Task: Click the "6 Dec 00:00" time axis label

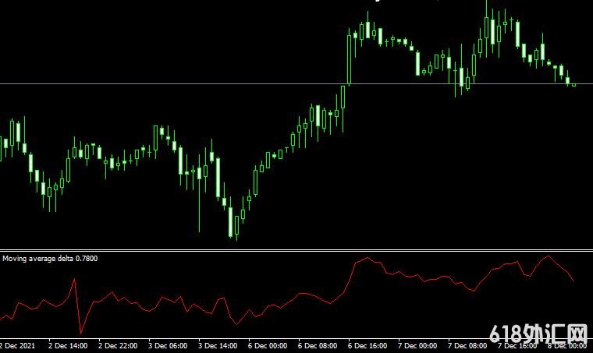Action: click(268, 346)
